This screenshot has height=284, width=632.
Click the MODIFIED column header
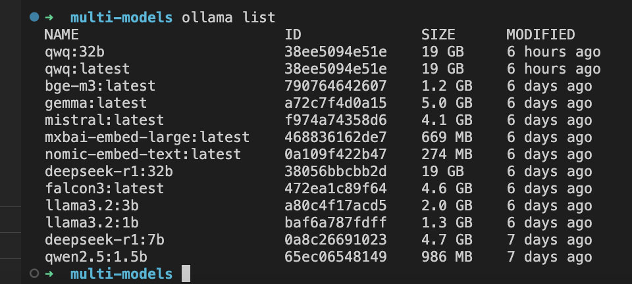coord(540,35)
